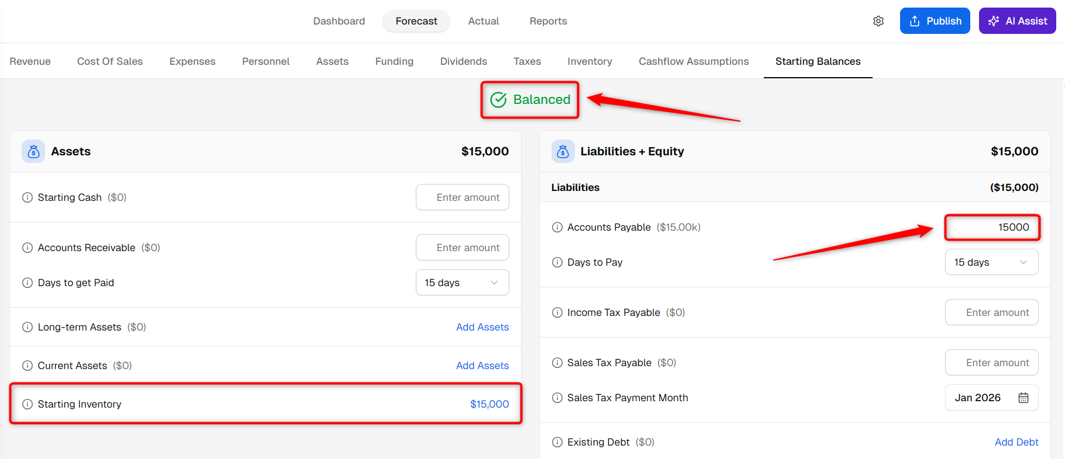1065x459 pixels.
Task: Open the Cost Of Sales sub-tab
Action: click(110, 61)
